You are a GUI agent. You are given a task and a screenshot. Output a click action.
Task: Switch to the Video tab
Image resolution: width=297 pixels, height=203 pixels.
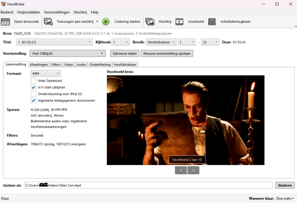(69, 64)
